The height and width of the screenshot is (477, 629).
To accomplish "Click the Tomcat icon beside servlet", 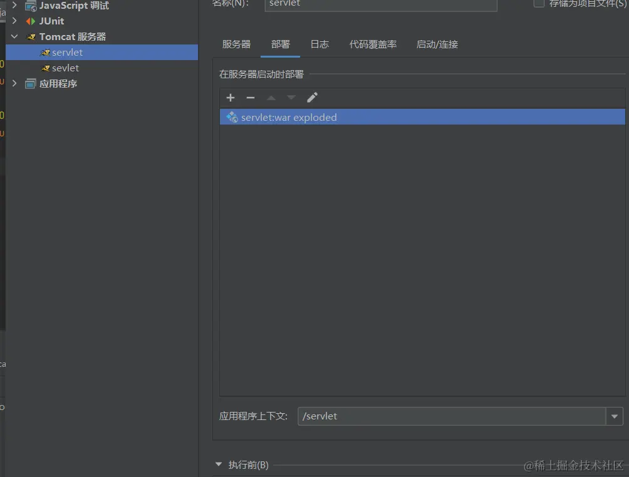I will [x=45, y=53].
